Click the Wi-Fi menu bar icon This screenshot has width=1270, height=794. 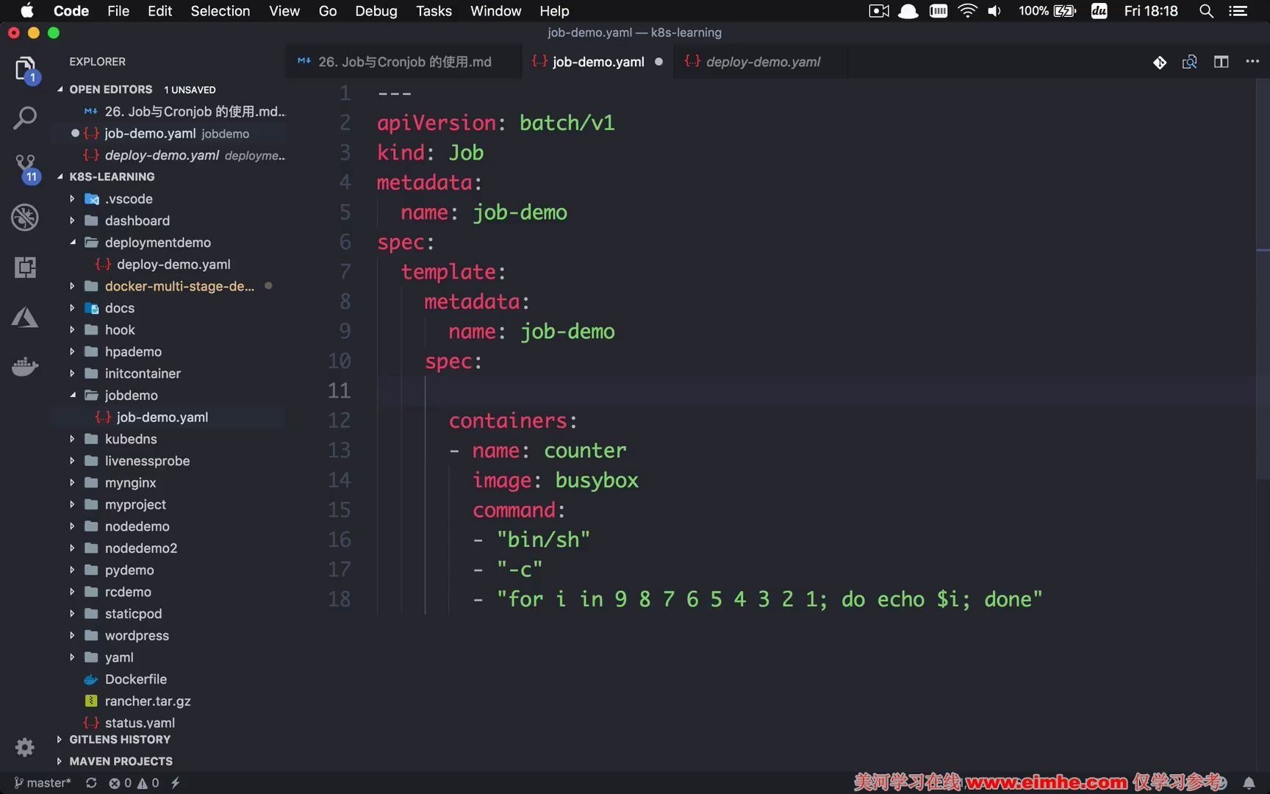(x=968, y=11)
